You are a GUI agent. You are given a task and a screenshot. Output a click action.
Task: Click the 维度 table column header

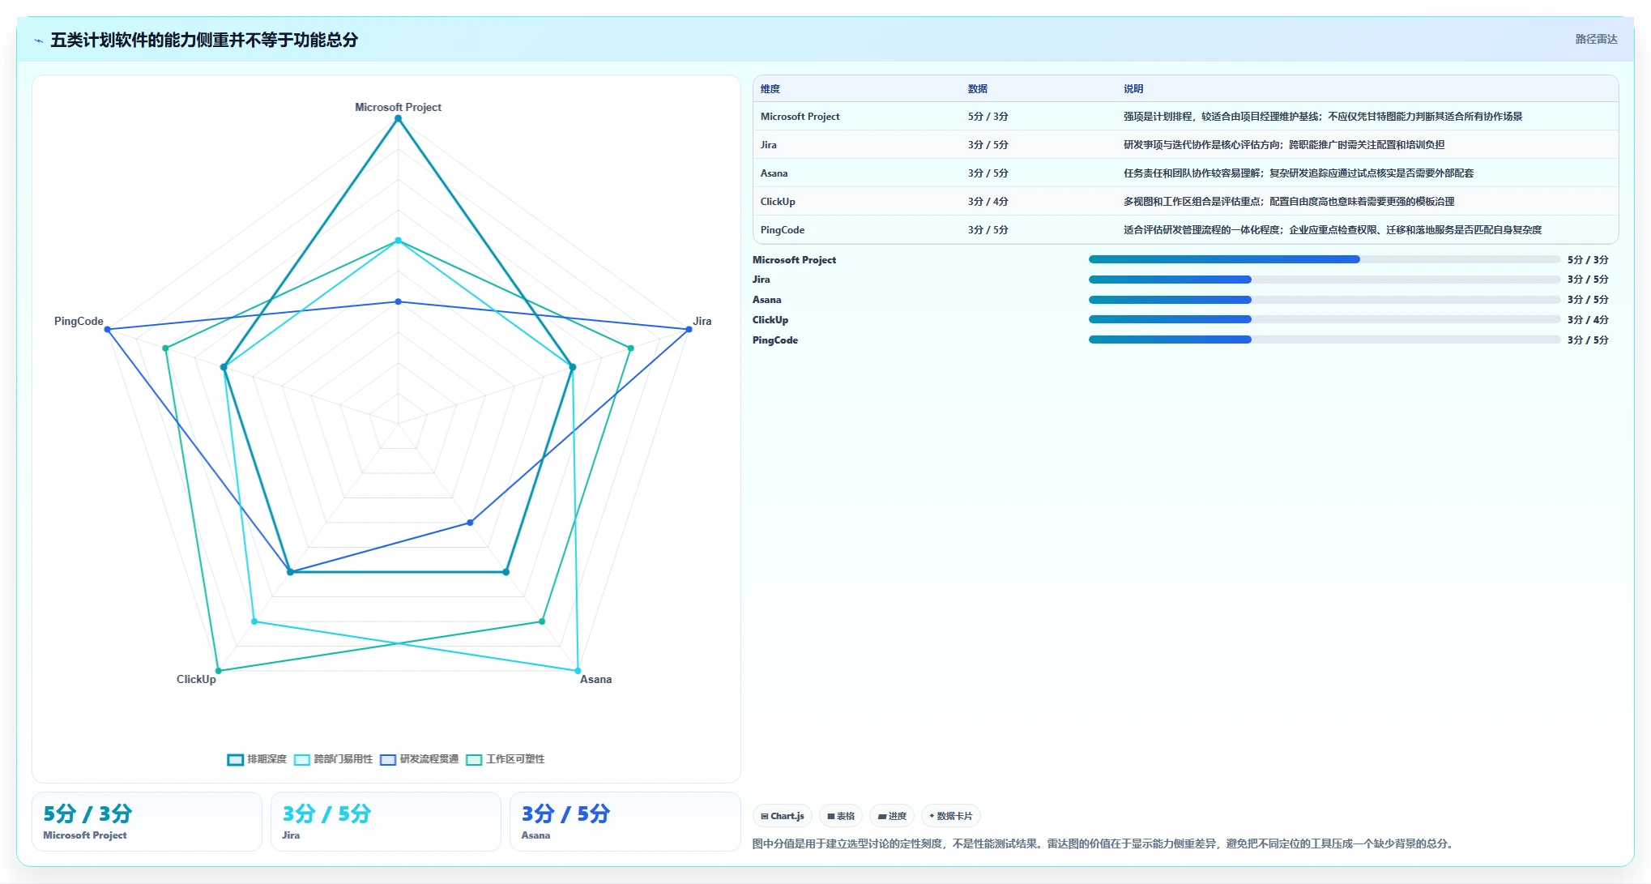tap(770, 89)
